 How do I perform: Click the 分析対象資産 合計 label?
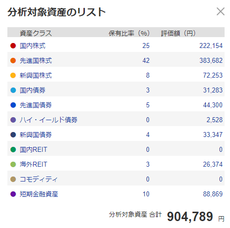(x=135, y=215)
